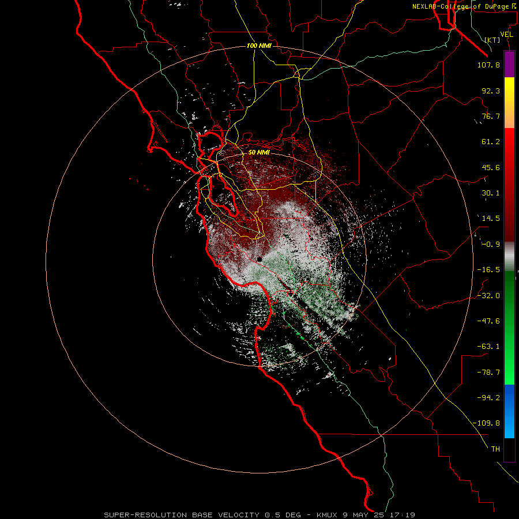Image resolution: width=519 pixels, height=519 pixels.
Task: Click the purple segment of the color bar
Action: (x=509, y=64)
